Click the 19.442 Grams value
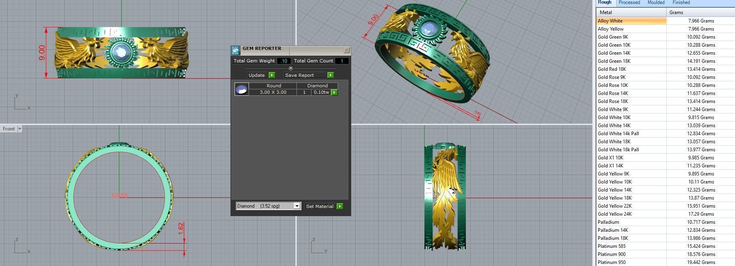Viewport: 735px width, 266px height. 701,262
